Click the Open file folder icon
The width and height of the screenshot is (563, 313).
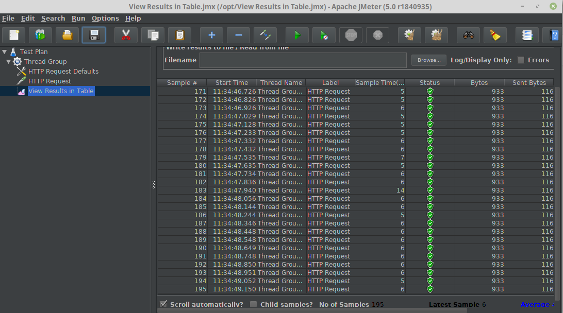[67, 35]
